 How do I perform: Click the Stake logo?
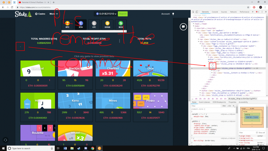[x=23, y=14]
